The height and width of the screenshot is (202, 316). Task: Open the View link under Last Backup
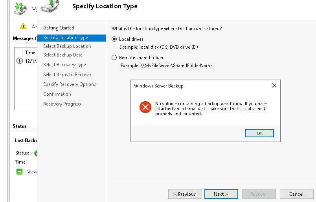point(32,171)
